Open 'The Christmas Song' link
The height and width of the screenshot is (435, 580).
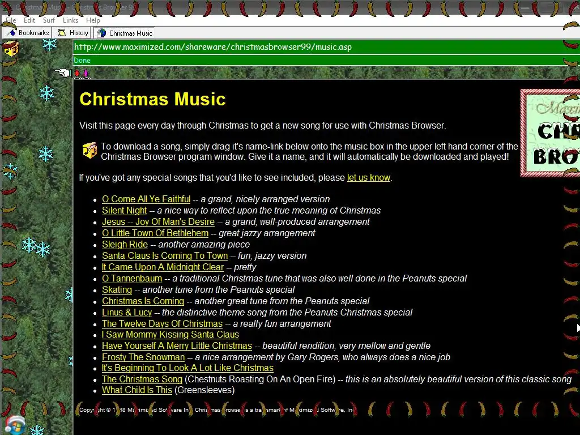pos(142,379)
